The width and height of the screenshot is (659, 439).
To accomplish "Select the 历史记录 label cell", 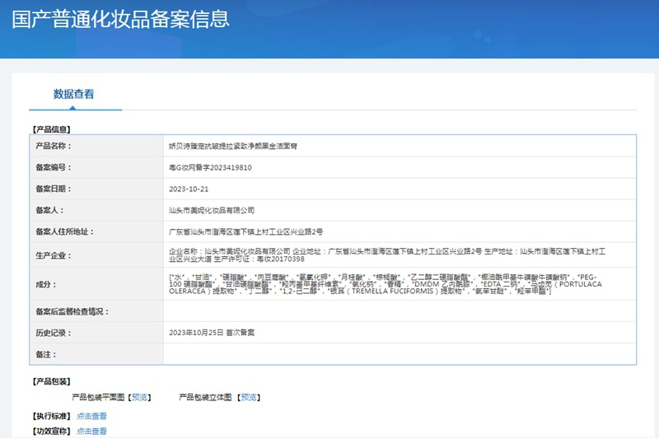I will click(96, 333).
